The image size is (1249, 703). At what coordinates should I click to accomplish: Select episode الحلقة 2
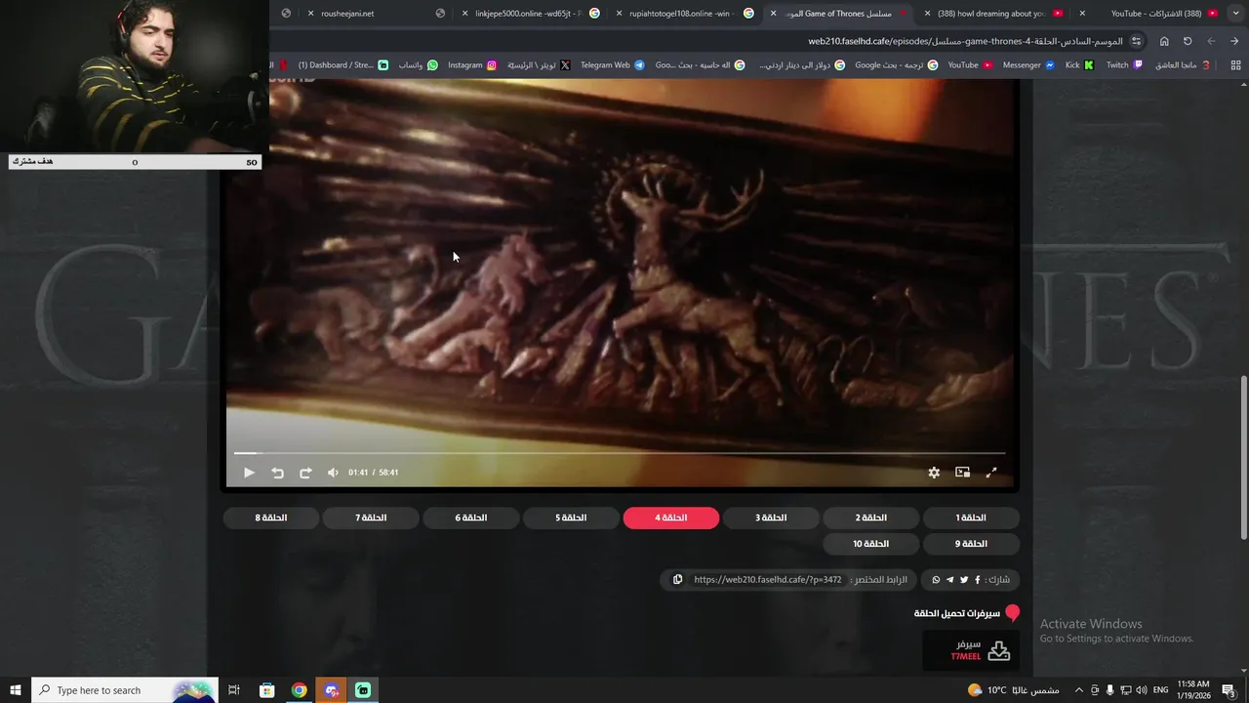coord(870,517)
